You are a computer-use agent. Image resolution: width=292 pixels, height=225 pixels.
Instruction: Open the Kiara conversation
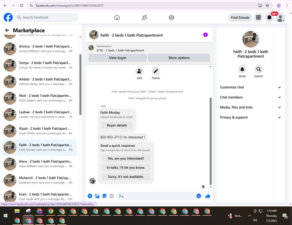coord(39,164)
